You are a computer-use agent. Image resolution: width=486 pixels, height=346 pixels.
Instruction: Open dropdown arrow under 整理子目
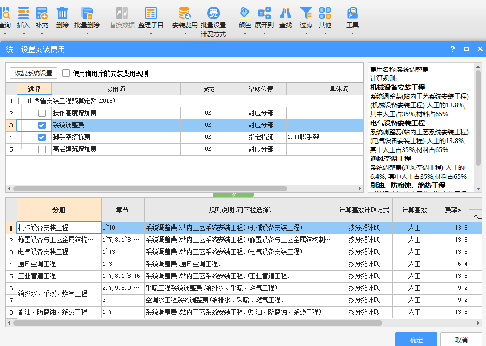151,33
